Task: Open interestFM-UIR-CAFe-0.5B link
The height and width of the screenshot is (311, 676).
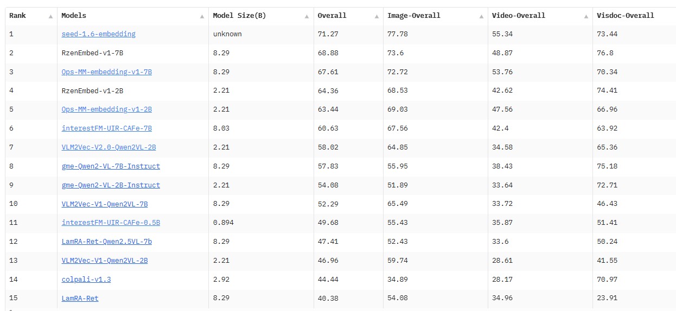Action: coord(111,223)
